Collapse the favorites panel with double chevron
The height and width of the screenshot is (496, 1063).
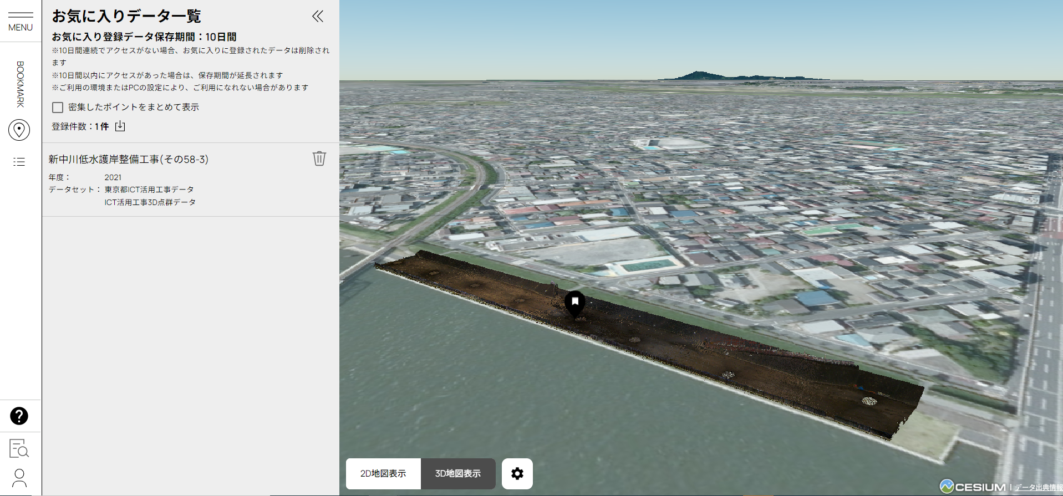pyautogui.click(x=318, y=16)
